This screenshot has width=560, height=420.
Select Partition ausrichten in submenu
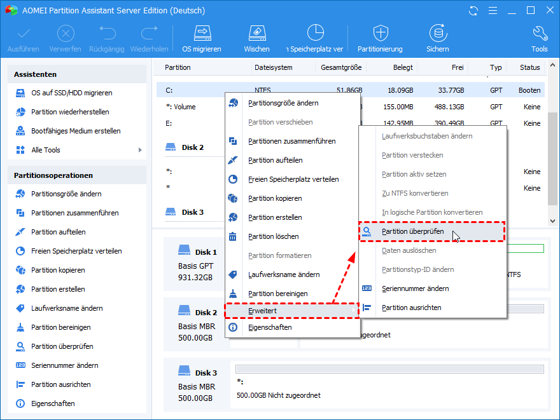point(432,308)
